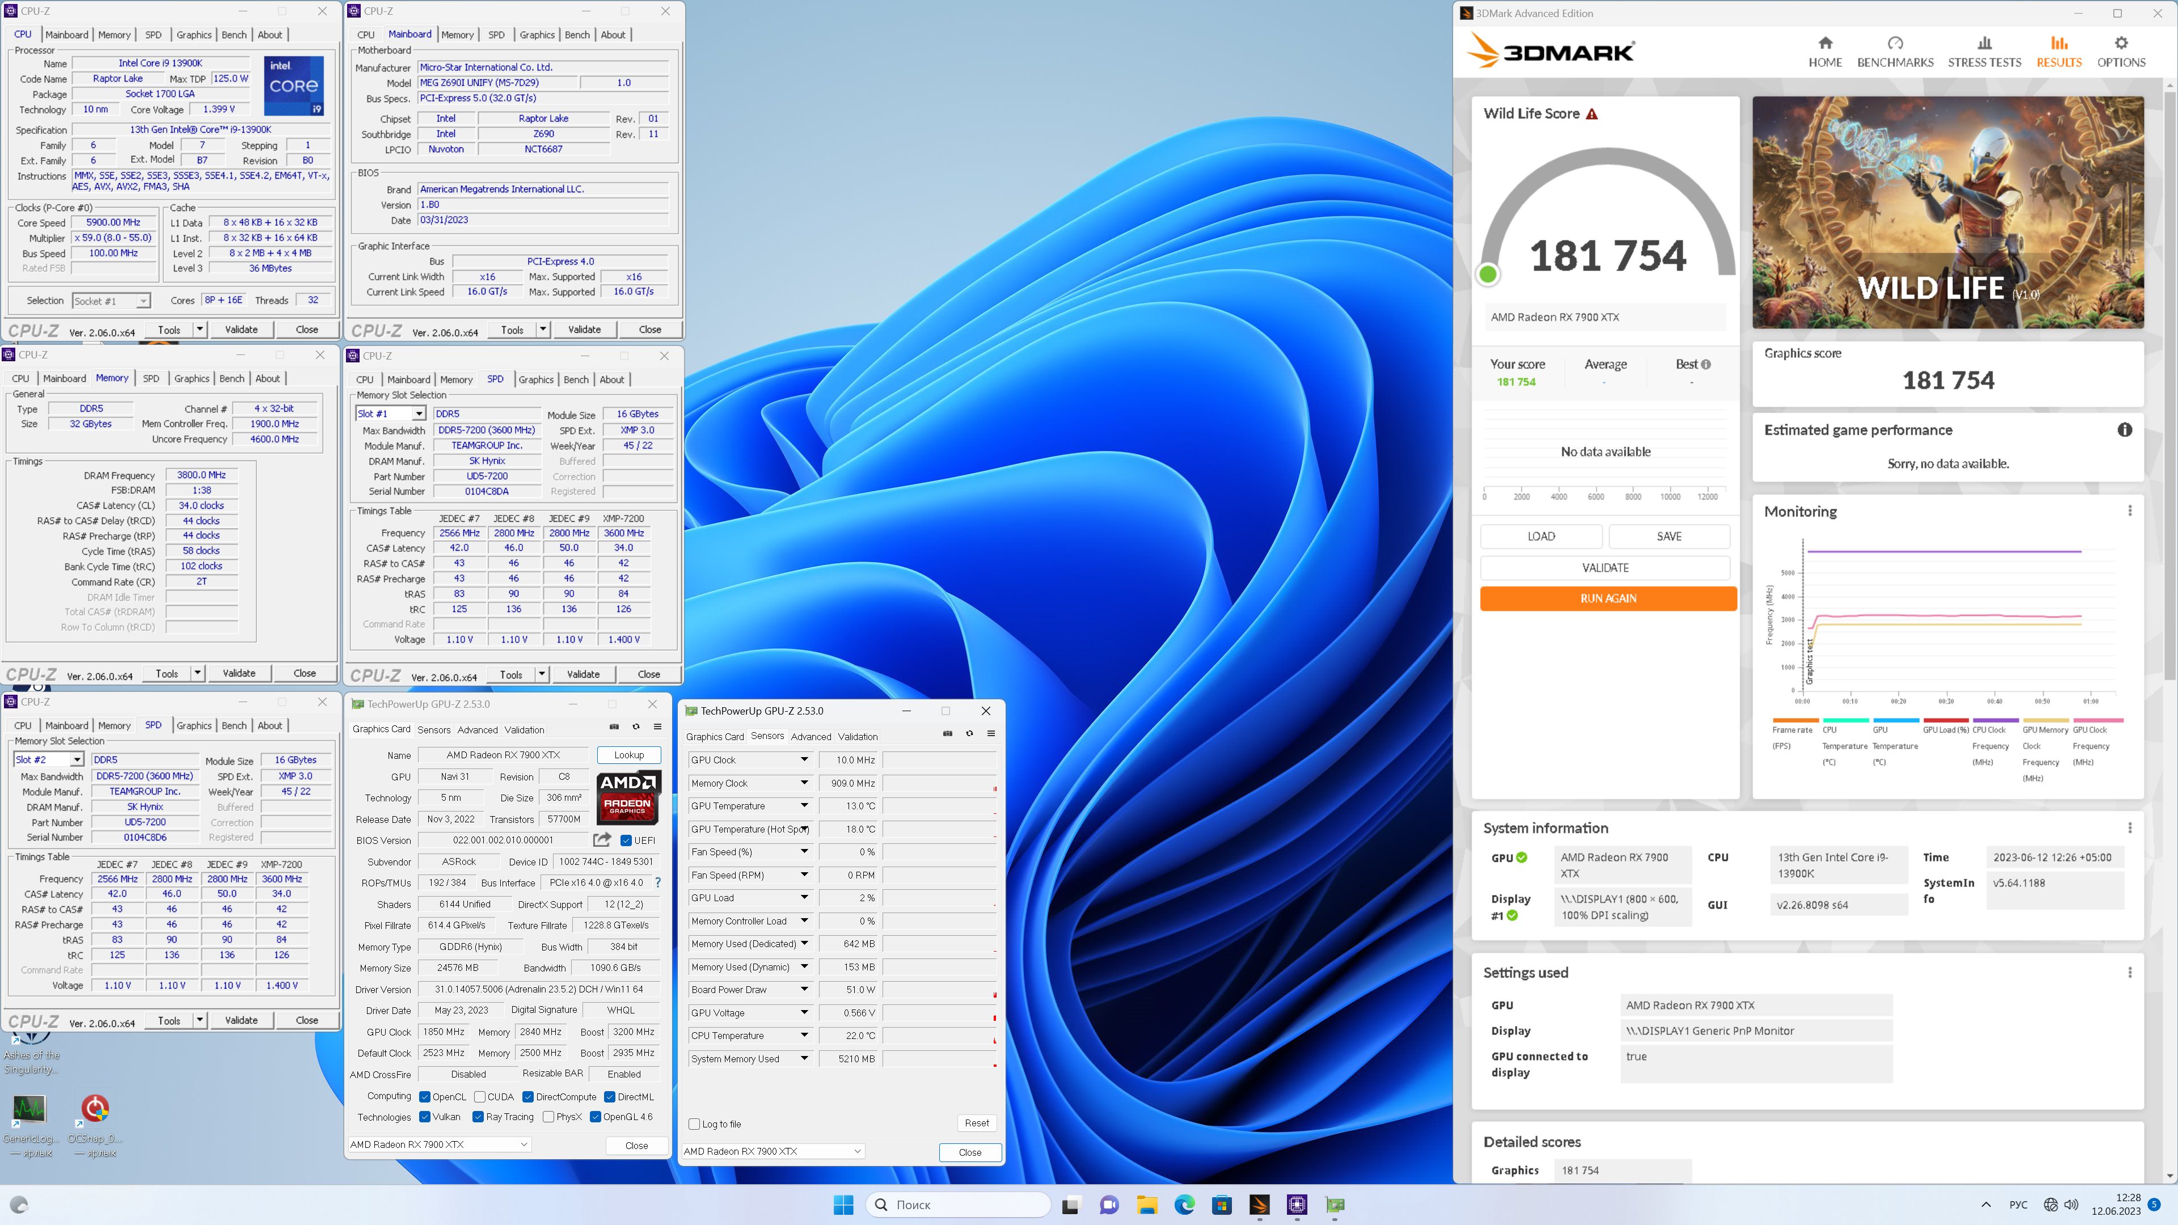The width and height of the screenshot is (2178, 1225).
Task: Enable Log to file checkbox
Action: pyautogui.click(x=694, y=1123)
